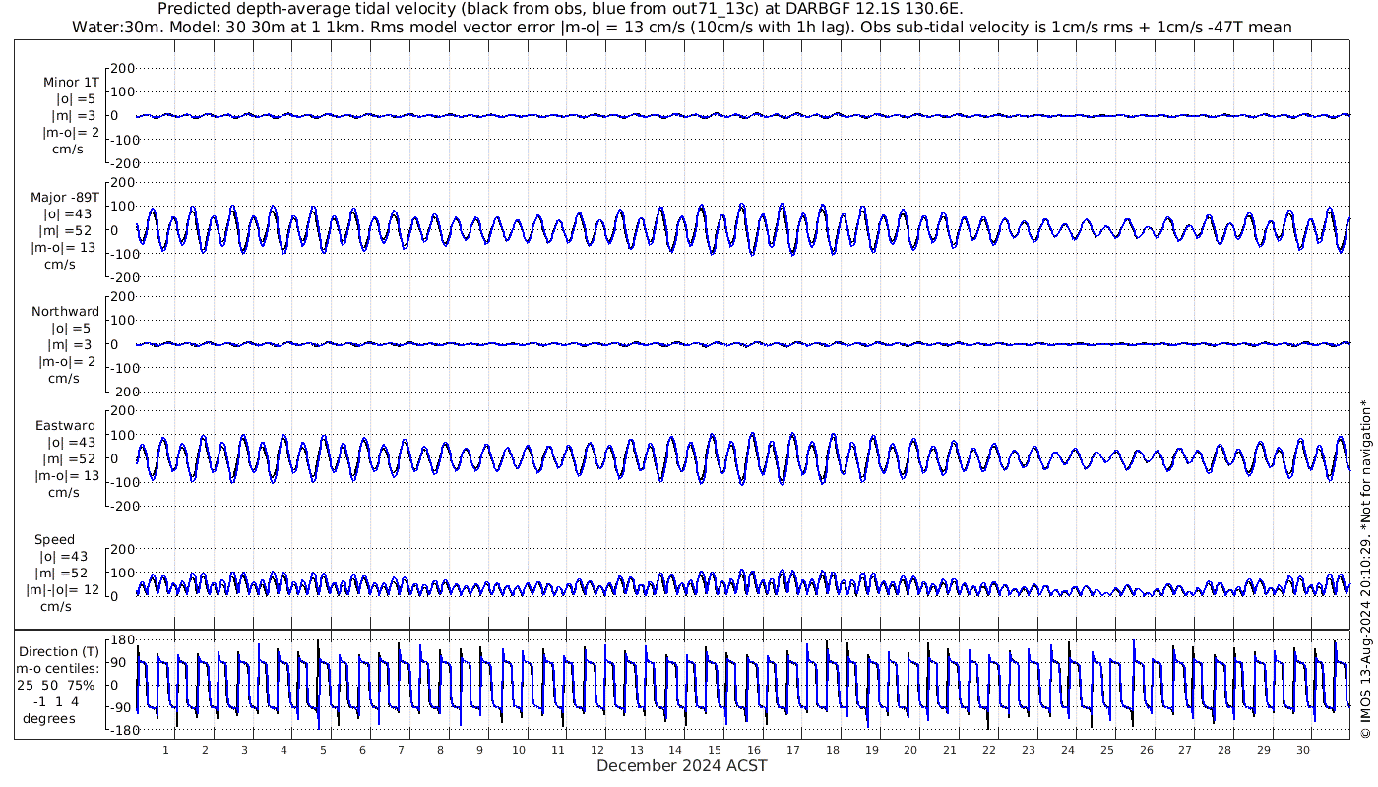Click day tick "5" on the date axis

point(323,750)
